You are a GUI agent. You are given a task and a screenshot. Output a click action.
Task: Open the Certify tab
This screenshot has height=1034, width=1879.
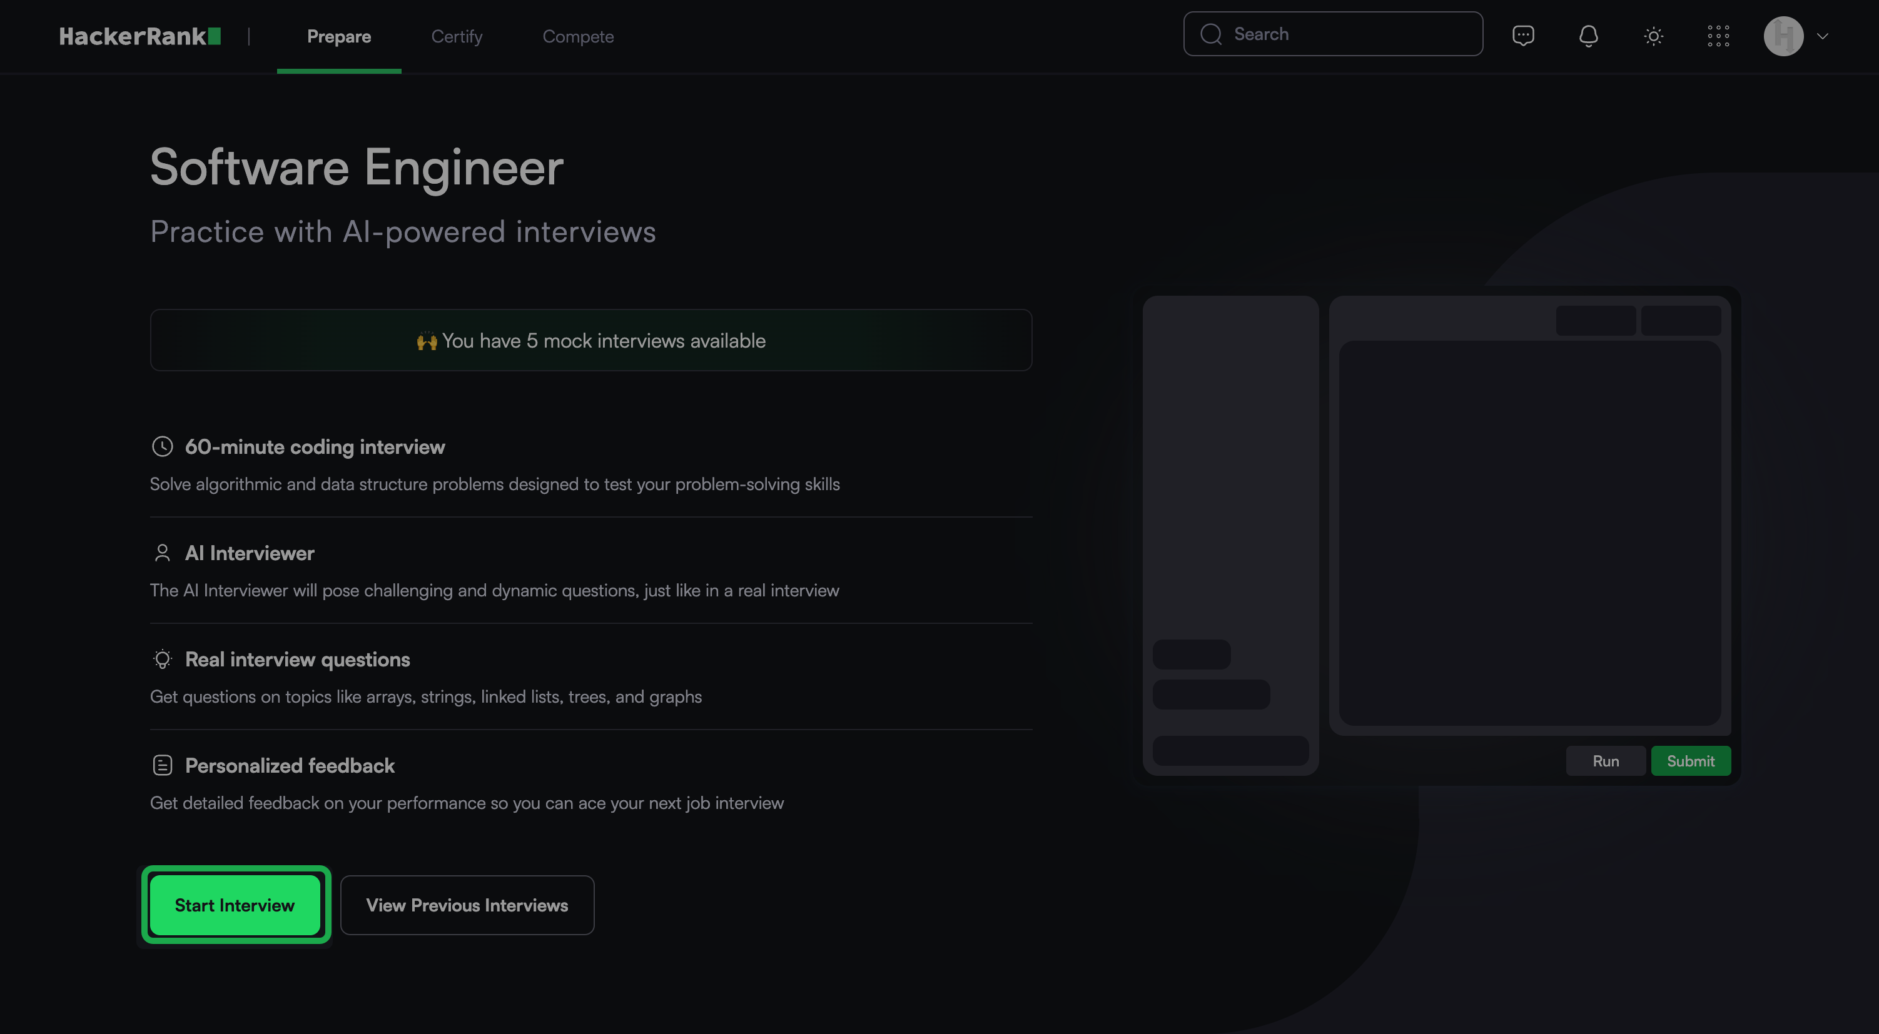click(457, 36)
